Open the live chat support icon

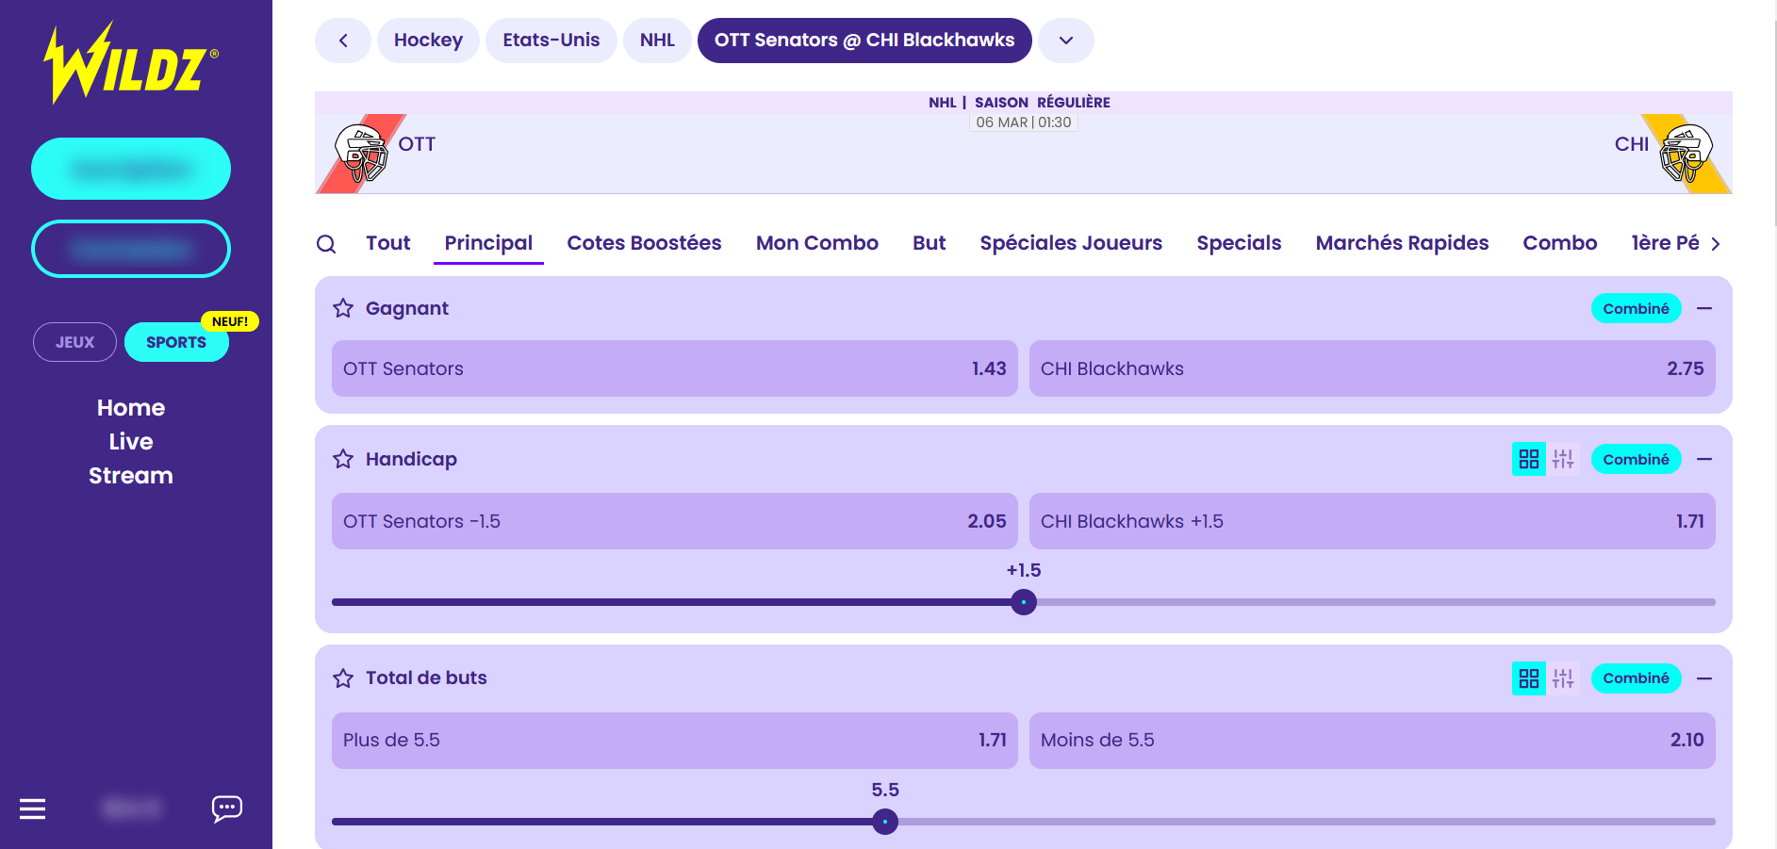[x=227, y=808]
